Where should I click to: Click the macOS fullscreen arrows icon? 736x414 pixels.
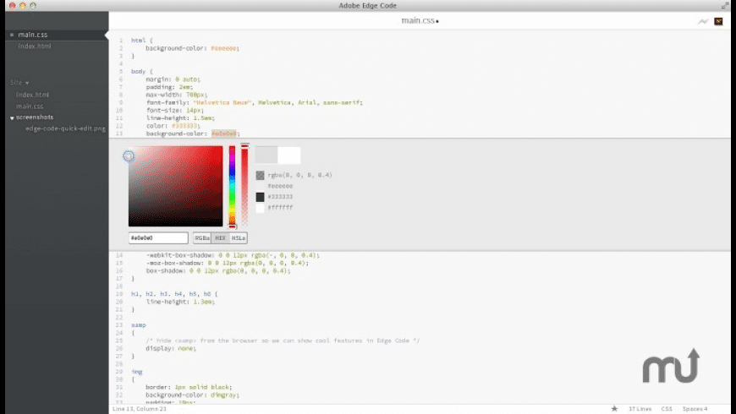(725, 6)
